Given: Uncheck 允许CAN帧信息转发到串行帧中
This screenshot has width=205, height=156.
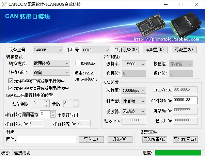Looking at the screenshot, I should pos(11,88).
